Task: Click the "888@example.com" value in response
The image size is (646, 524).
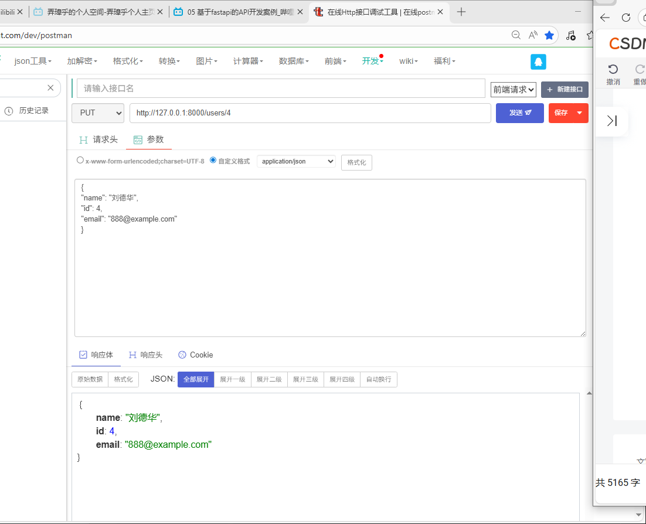Action: coord(168,444)
